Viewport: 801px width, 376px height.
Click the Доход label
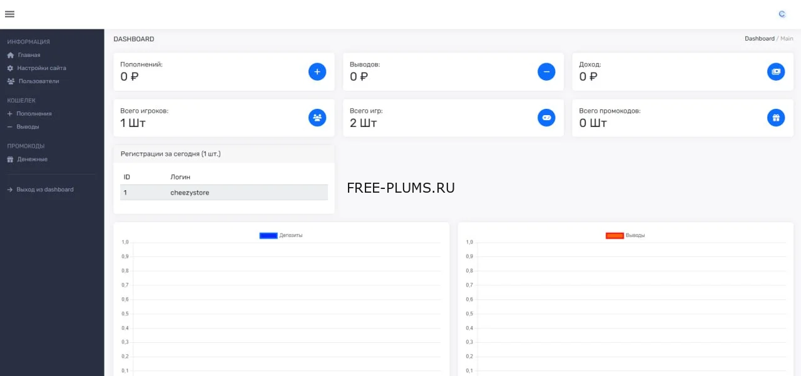click(590, 64)
